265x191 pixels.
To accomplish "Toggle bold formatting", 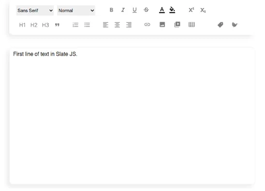I will tap(111, 10).
